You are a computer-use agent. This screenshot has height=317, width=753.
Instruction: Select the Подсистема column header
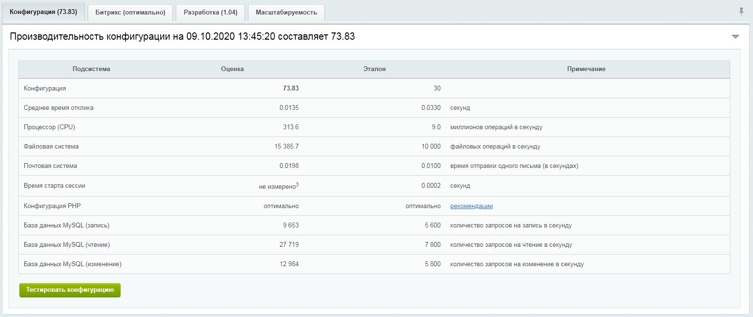click(92, 69)
